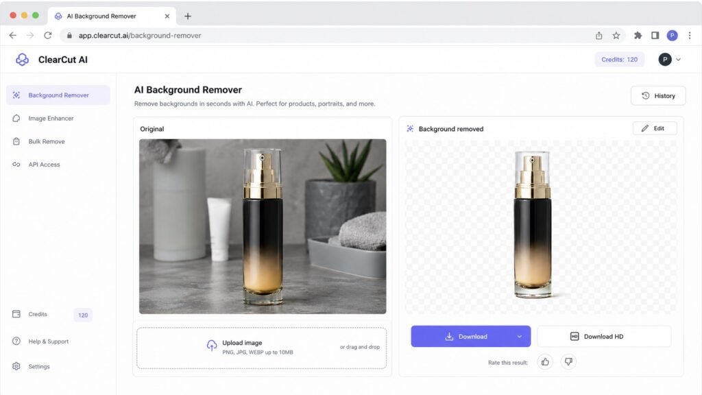Download the background-removed image
This screenshot has width=702, height=395.
(x=465, y=336)
